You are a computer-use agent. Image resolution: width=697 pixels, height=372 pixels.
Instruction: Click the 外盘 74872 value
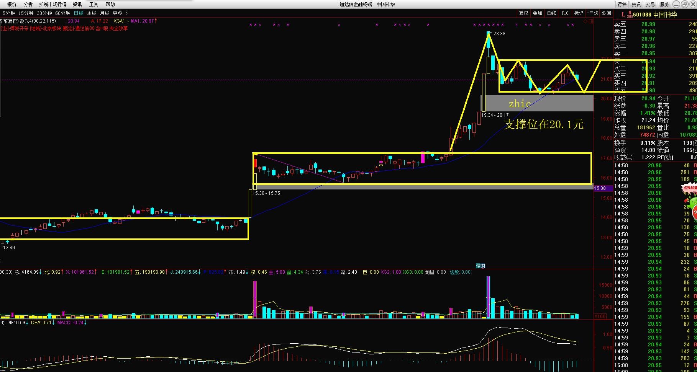(647, 135)
